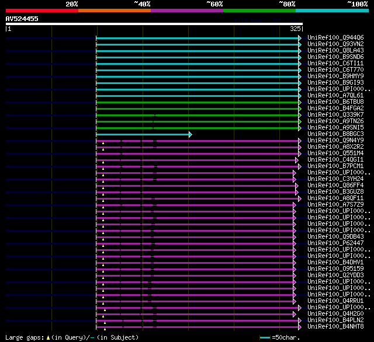Click the purple alignment bar for Q551M4
This screenshot has width=374, height=342.
[198, 154]
